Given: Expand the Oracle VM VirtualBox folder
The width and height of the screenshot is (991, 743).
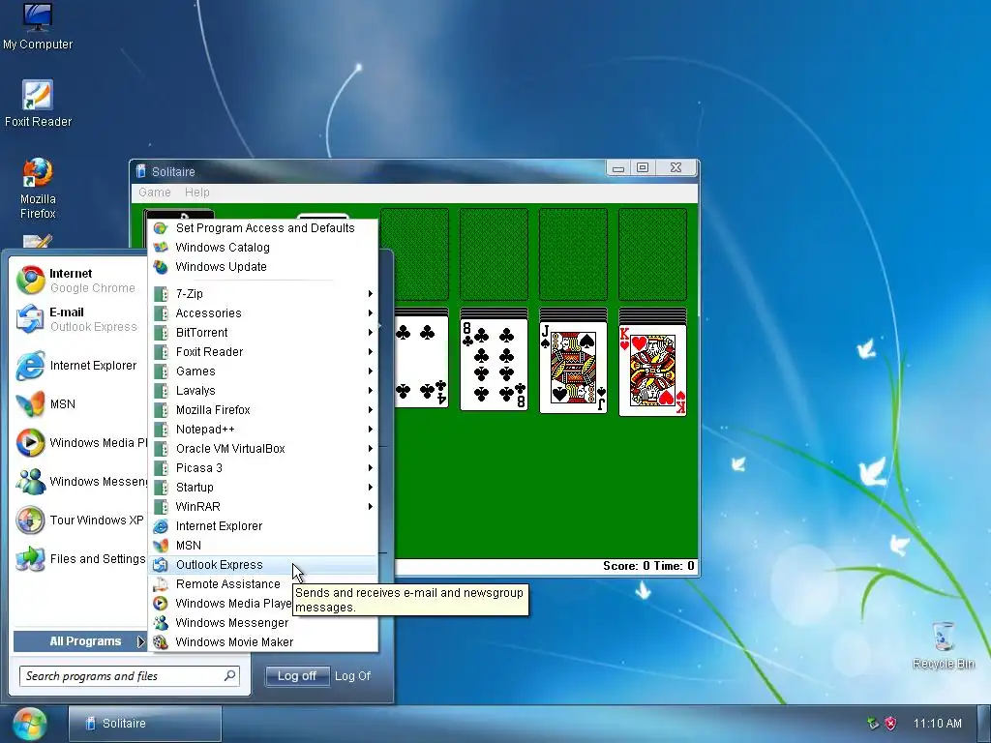Looking at the screenshot, I should 263,449.
